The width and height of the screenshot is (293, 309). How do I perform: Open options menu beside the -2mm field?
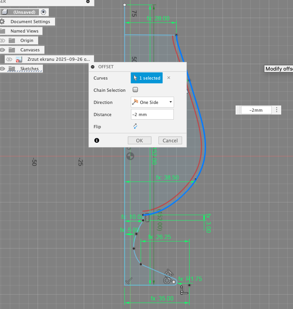point(277,110)
